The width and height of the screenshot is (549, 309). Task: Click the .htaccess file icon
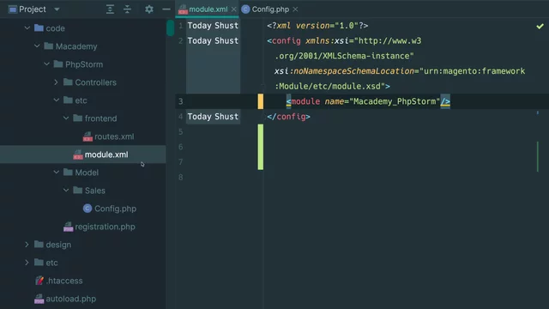(x=39, y=281)
